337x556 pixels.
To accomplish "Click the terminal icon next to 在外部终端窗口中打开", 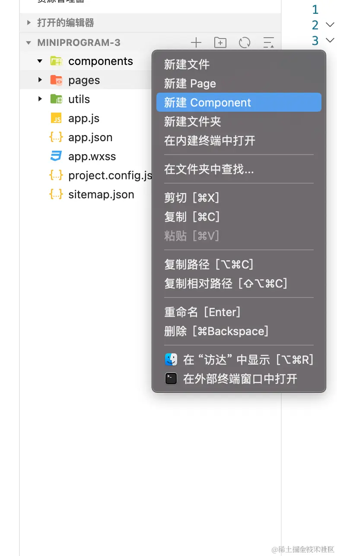I will pos(171,378).
